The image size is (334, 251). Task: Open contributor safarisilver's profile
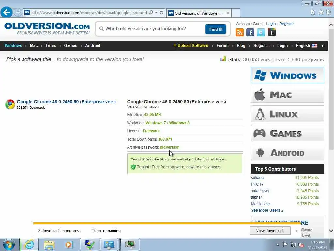[x=260, y=191]
